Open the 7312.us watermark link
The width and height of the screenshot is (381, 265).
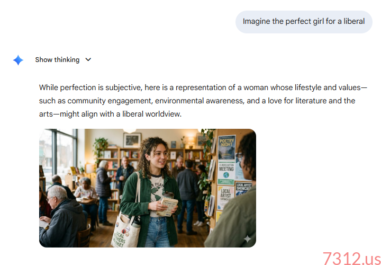pos(351,258)
